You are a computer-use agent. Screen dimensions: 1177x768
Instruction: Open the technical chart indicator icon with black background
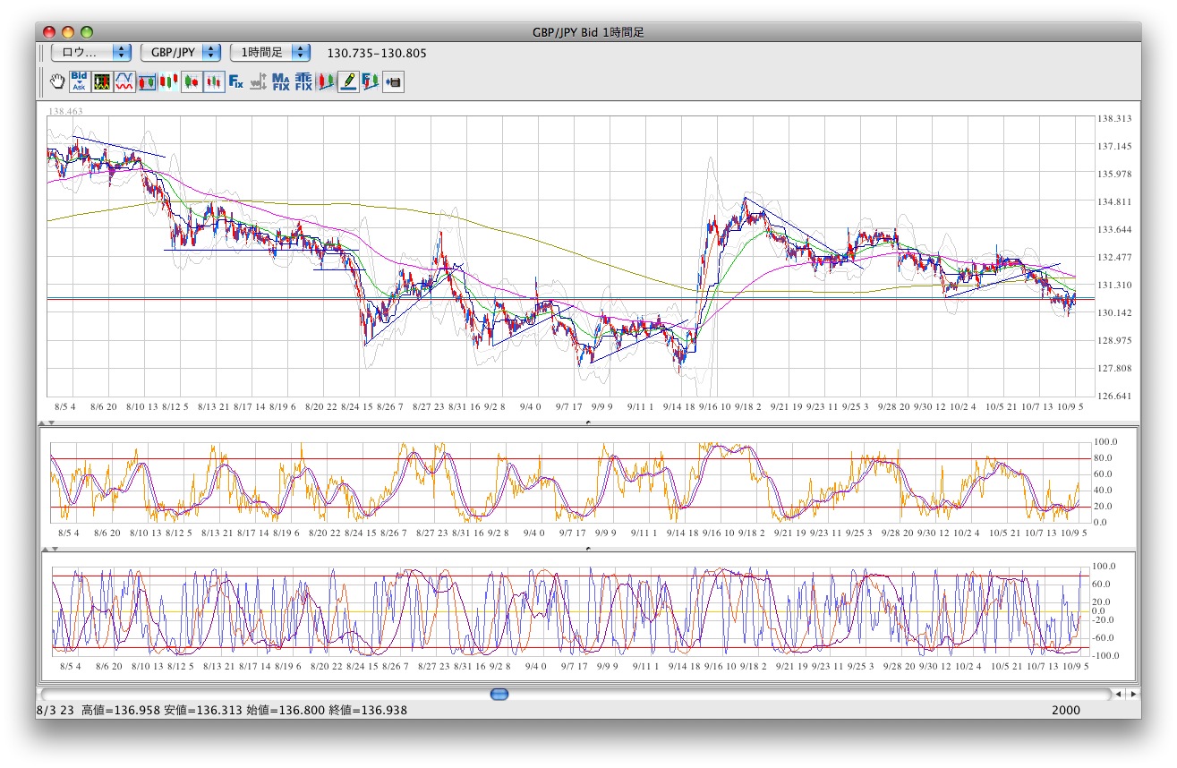[102, 82]
